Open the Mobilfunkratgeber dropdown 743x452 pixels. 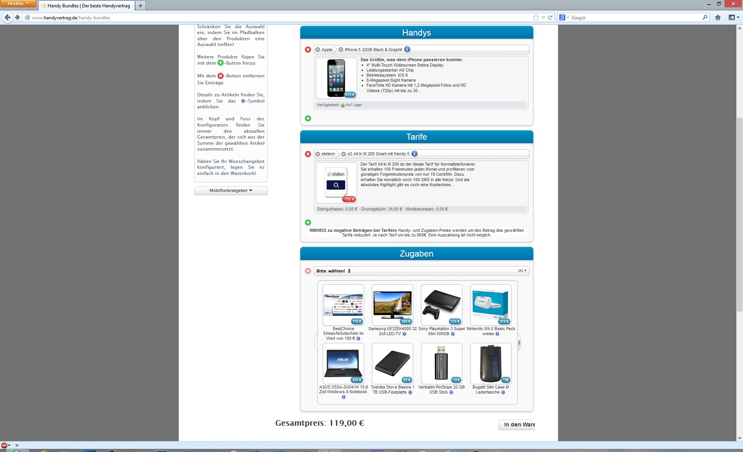point(231,190)
